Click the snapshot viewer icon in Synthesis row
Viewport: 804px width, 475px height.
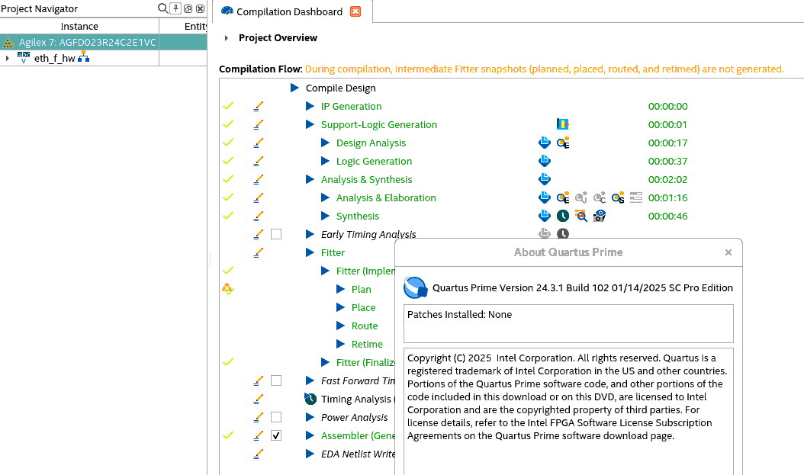coord(600,217)
